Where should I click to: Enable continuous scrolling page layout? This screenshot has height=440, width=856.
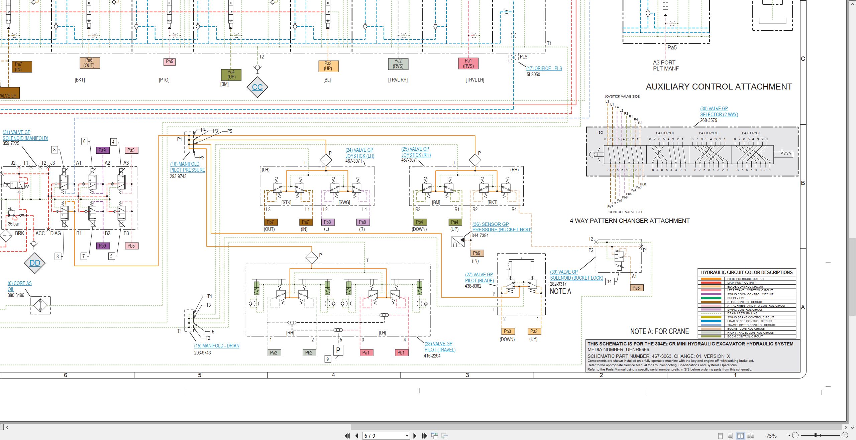(730, 436)
